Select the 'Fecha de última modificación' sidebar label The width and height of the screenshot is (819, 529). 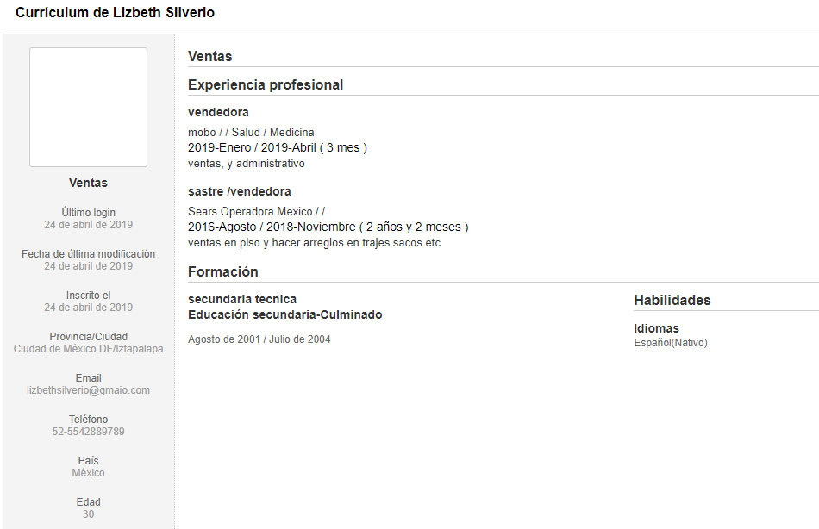pos(88,254)
